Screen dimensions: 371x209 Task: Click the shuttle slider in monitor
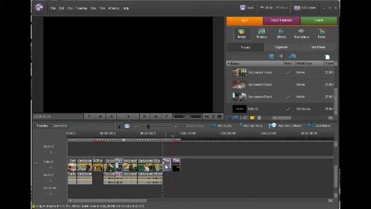pos(187,116)
